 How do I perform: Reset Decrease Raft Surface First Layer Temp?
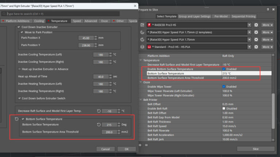99,111
